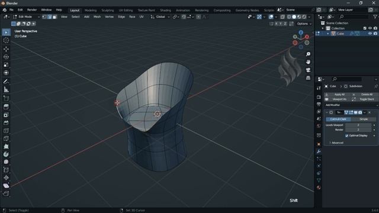
Task: Open the Add Modifier dropdown
Action: click(351, 105)
